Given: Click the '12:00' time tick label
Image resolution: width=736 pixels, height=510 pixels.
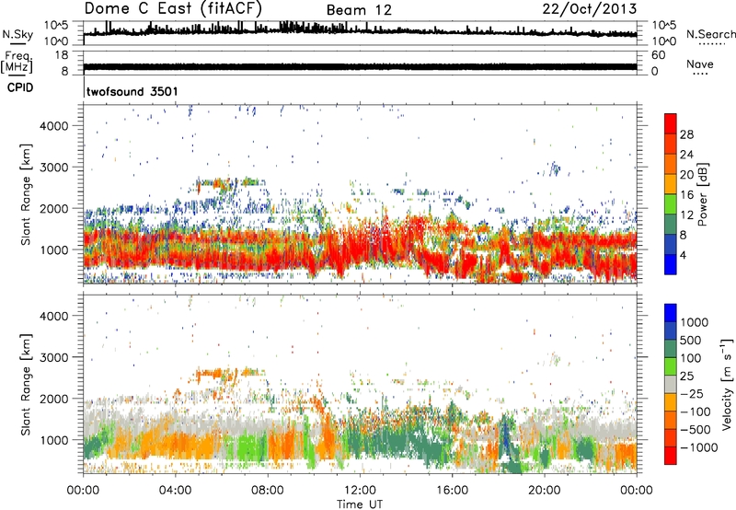Looking at the screenshot, I should [x=360, y=491].
